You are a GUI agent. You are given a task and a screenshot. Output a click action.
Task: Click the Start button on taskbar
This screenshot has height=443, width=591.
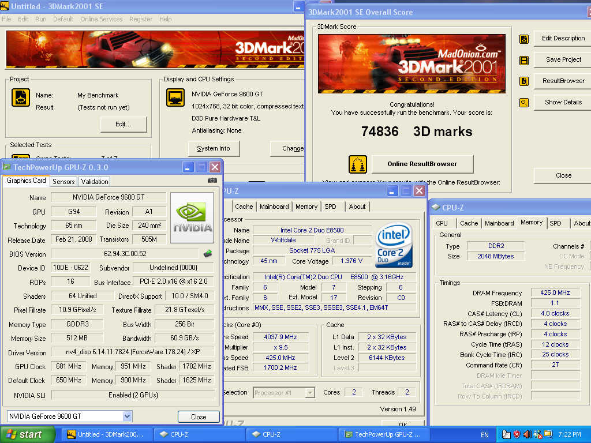click(x=28, y=434)
